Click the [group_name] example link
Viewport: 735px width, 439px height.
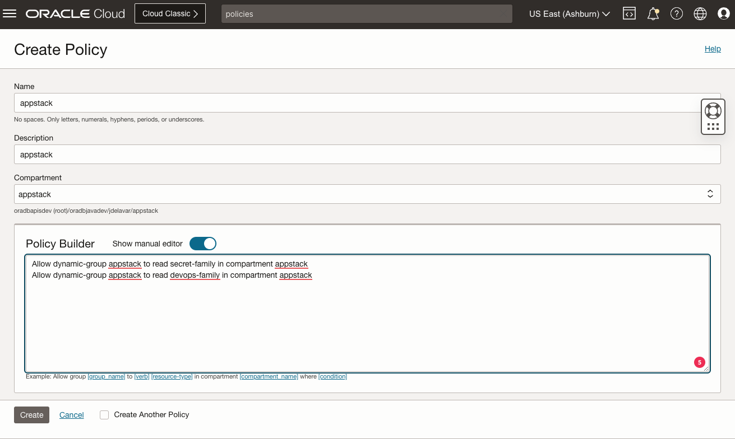pos(107,376)
